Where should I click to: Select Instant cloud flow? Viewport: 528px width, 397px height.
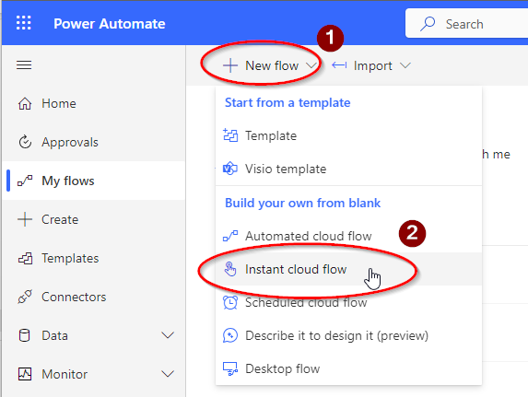(x=348, y=269)
